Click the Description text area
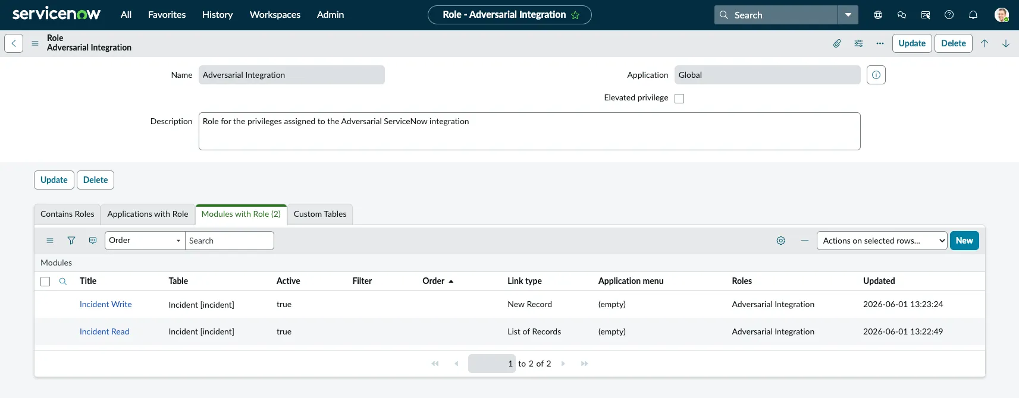1019x398 pixels. pyautogui.click(x=529, y=131)
